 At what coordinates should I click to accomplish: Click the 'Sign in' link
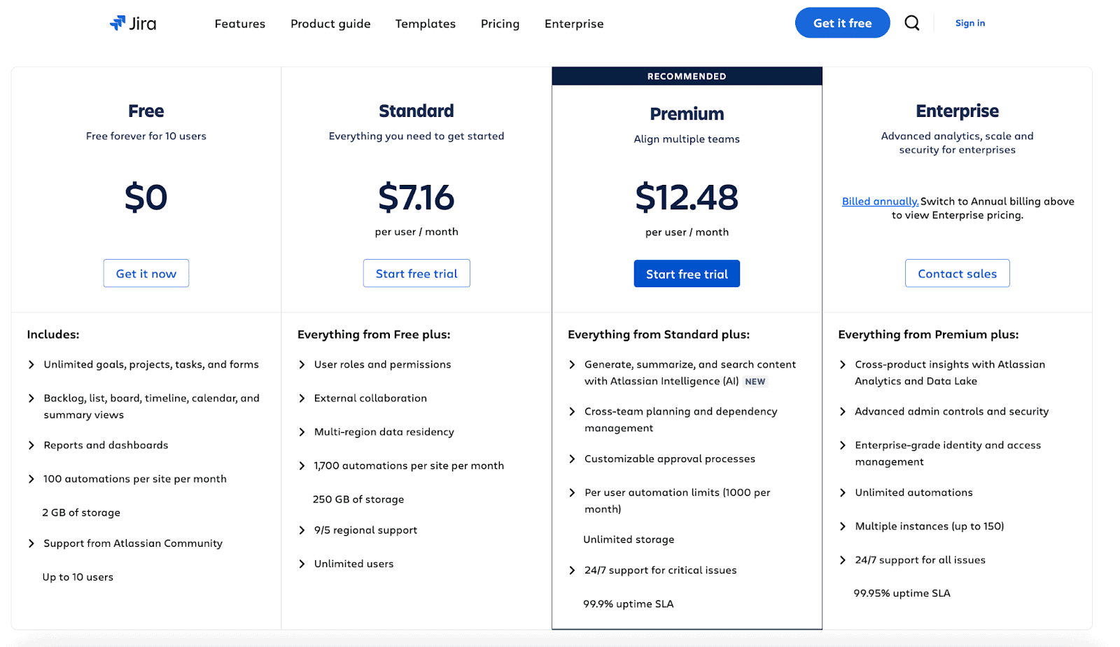coord(970,23)
